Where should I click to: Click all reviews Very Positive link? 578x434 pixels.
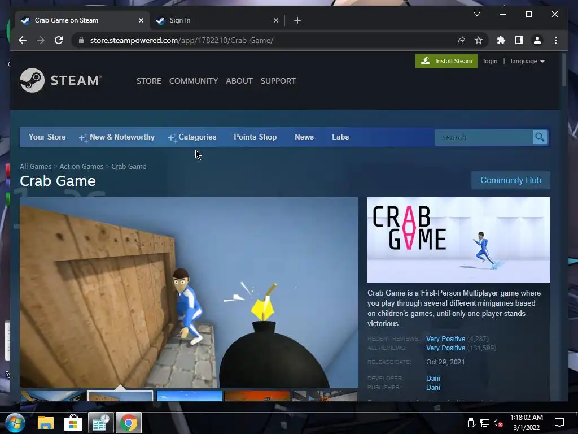[445, 348]
